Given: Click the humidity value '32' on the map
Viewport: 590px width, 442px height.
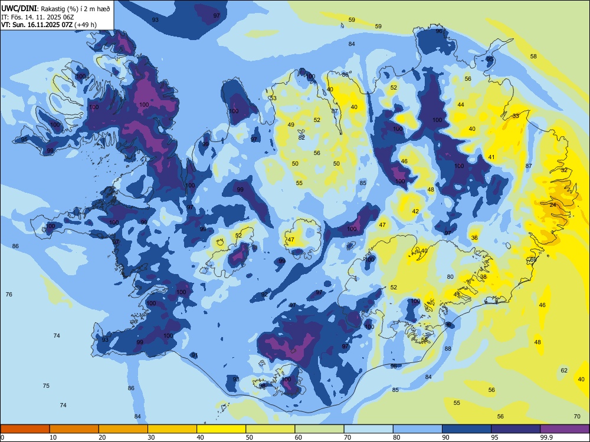Looking at the screenshot, I should click(564, 170).
